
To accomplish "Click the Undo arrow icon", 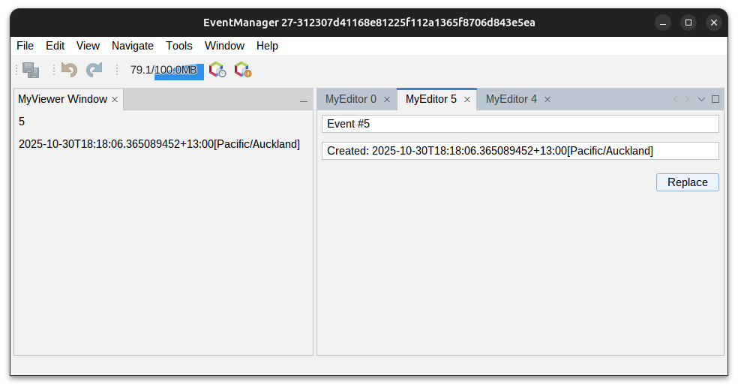I will point(70,70).
